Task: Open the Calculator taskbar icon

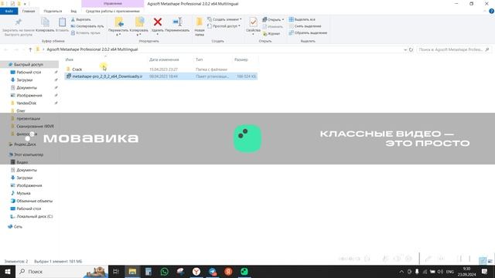Action: click(148, 271)
